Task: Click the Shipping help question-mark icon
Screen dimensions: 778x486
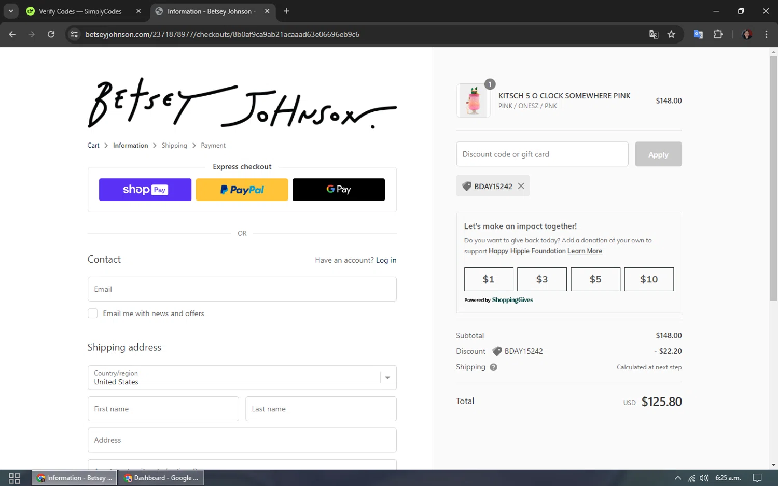Action: click(493, 367)
